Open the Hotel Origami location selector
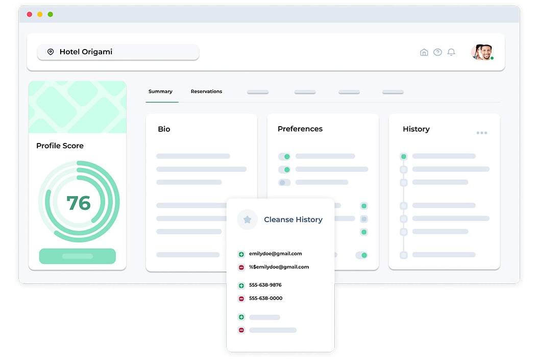The width and height of the screenshot is (538, 359). tap(118, 52)
